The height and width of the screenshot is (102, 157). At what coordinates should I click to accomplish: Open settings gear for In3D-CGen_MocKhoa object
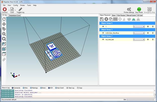click(x=148, y=33)
